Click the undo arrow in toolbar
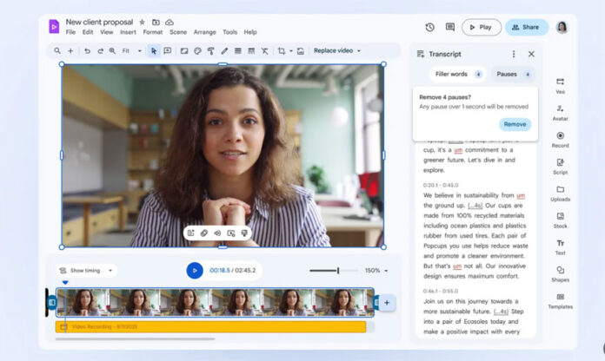This screenshot has width=605, height=361. tap(87, 51)
